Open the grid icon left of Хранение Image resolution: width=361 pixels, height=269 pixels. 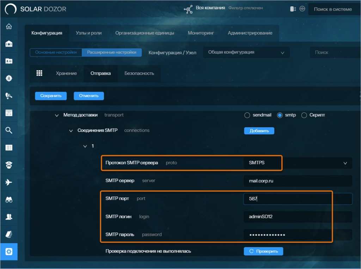(x=39, y=73)
